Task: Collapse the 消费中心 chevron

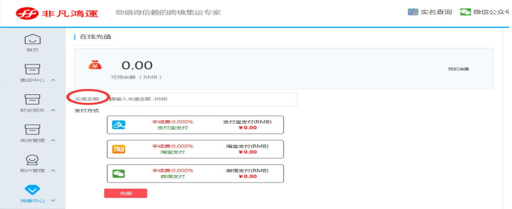Action: [53, 201]
